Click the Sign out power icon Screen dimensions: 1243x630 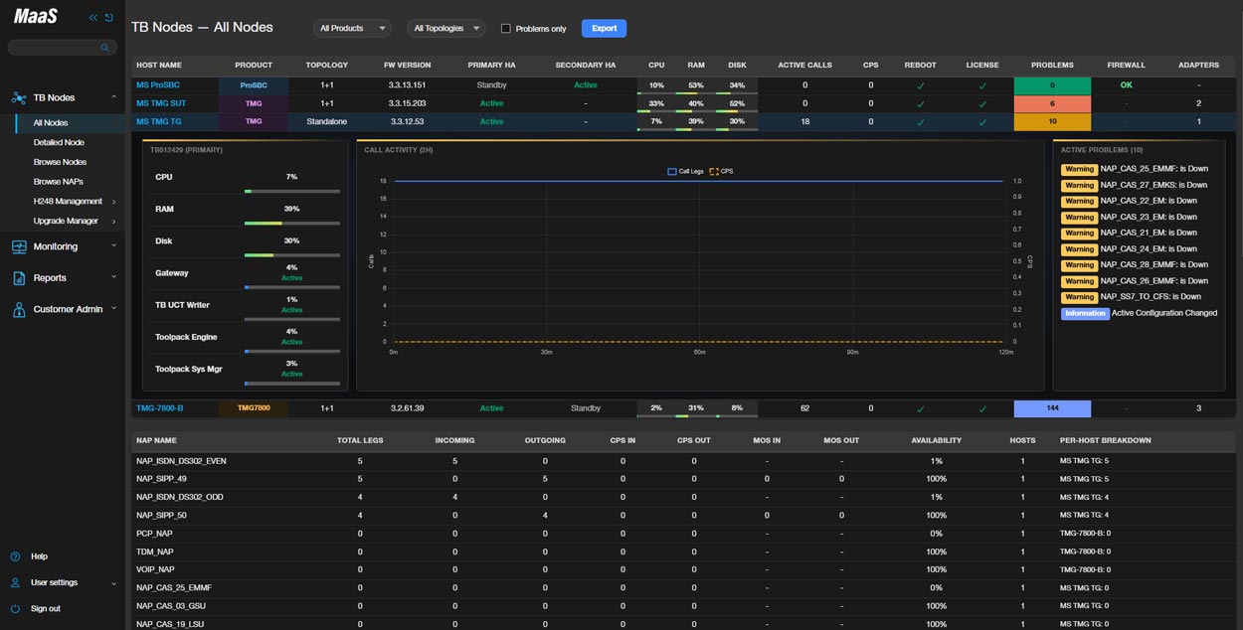click(15, 608)
